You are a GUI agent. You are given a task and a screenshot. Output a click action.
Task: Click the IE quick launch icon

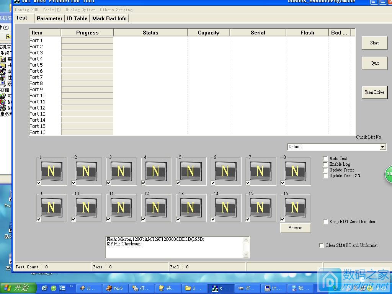tap(44, 288)
